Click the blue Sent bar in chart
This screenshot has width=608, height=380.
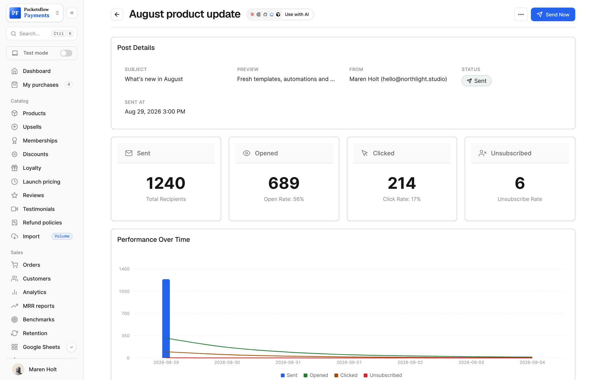click(166, 318)
